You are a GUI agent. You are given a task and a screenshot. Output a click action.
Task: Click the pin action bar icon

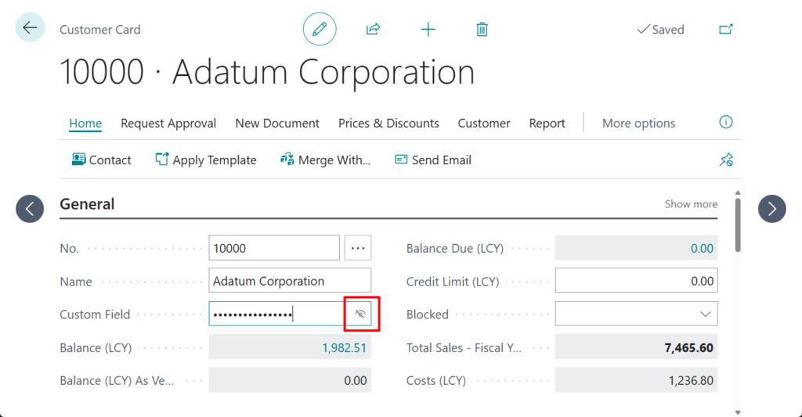[x=726, y=160]
